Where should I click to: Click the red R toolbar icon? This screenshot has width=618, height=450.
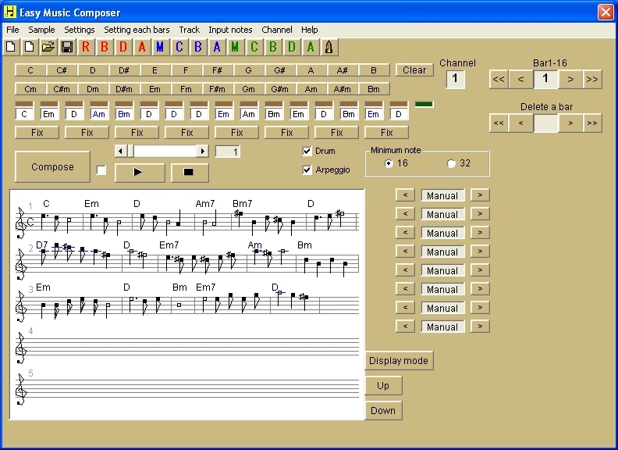click(x=86, y=47)
